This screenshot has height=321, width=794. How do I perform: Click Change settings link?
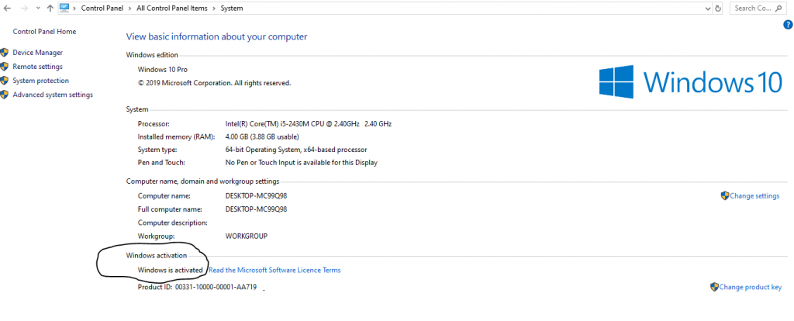point(754,196)
